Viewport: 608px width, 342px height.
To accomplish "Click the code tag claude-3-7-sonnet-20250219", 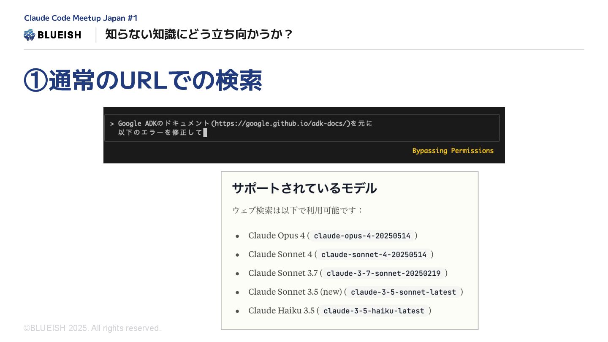I will tap(384, 274).
